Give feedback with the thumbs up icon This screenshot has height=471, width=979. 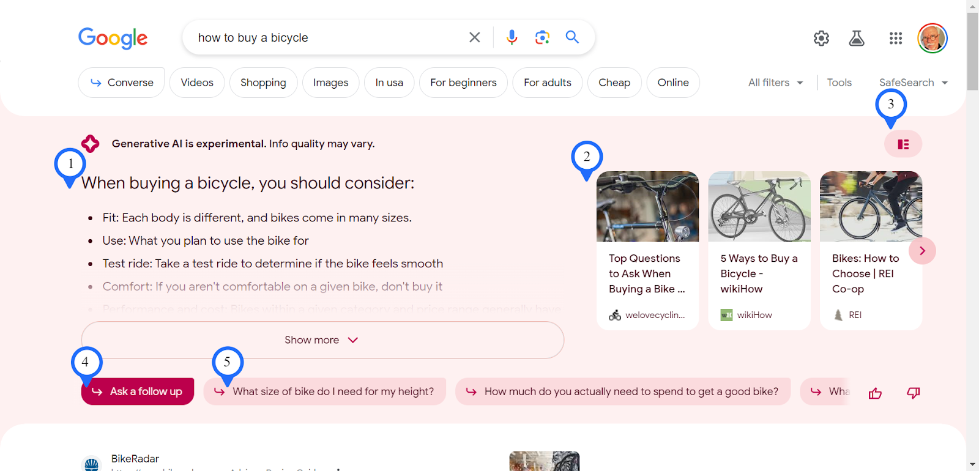pos(874,392)
